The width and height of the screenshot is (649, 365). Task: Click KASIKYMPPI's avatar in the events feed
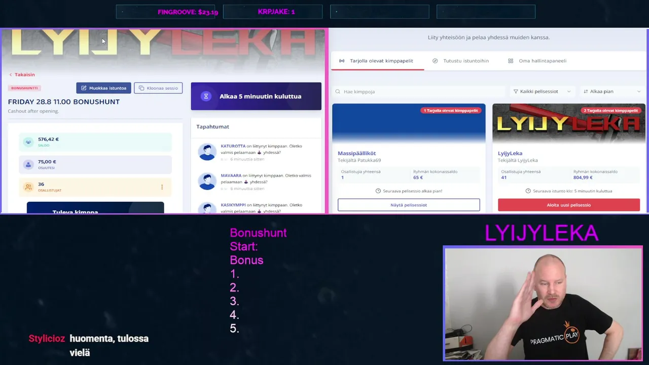207,208
